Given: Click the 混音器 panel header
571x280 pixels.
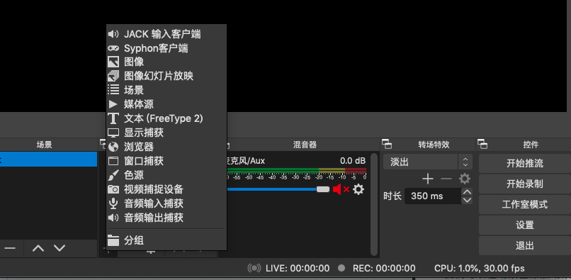Looking at the screenshot, I should [305, 145].
